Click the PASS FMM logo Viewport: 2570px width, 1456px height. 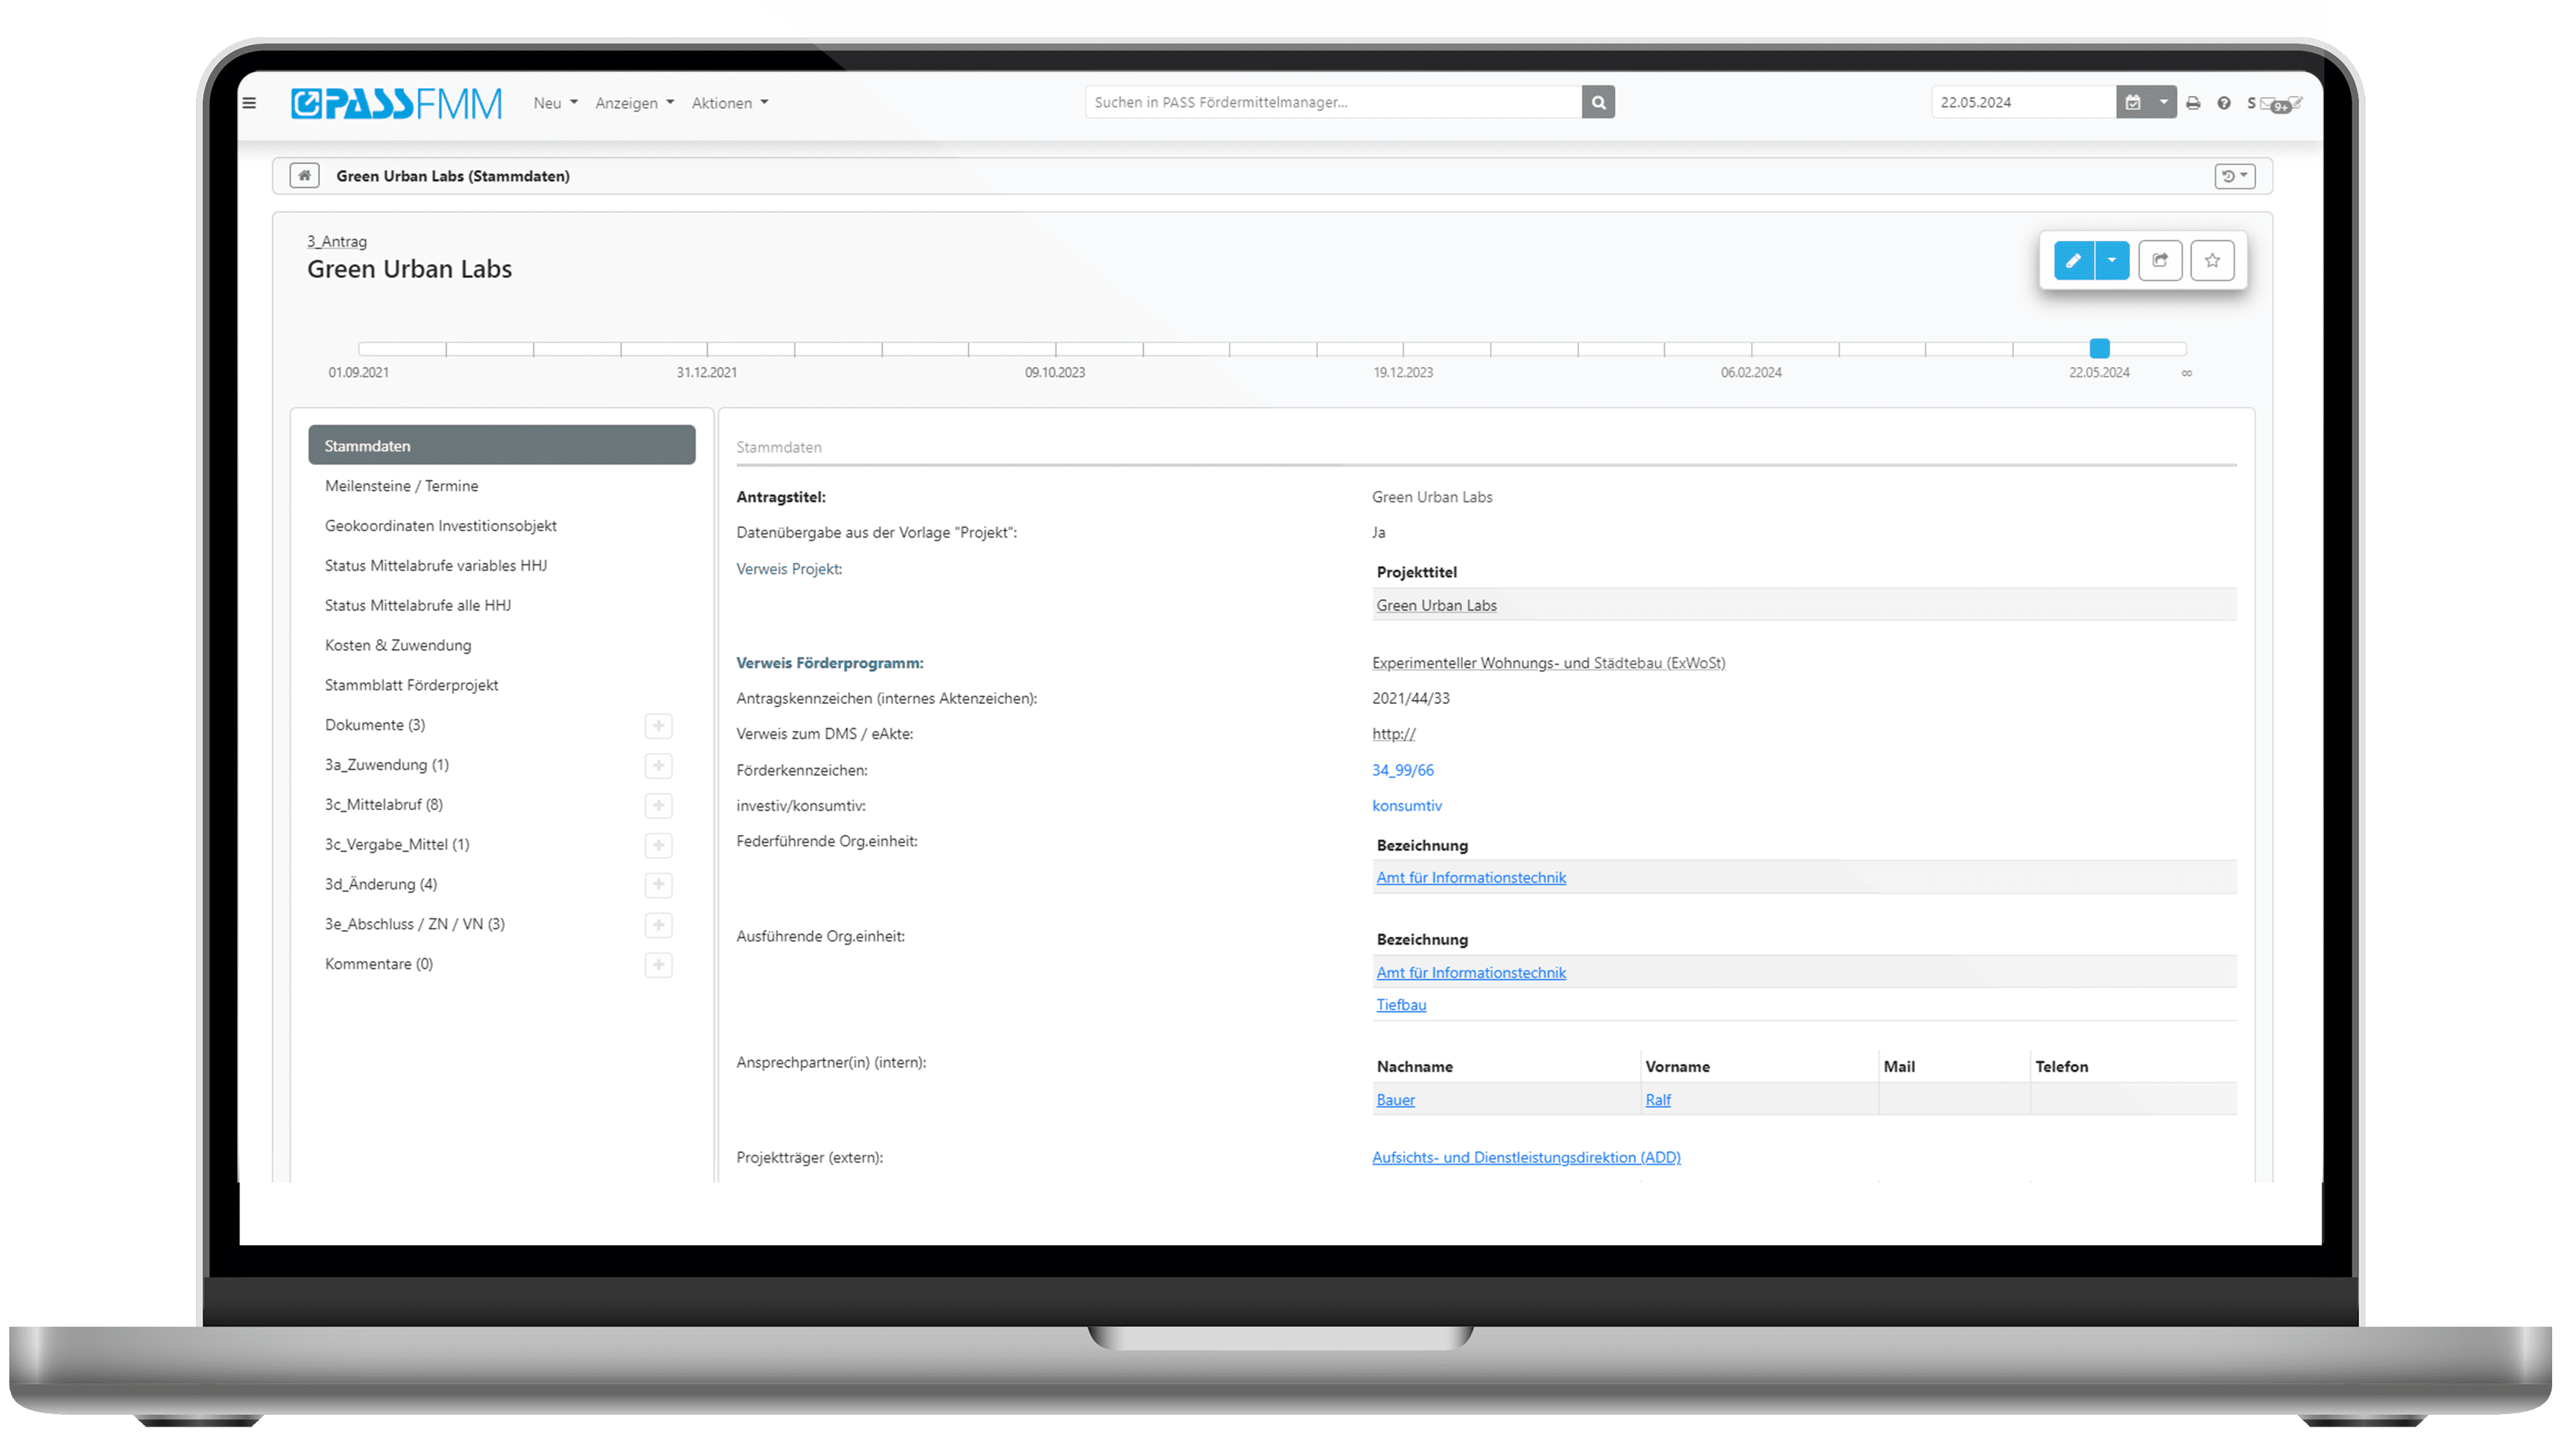click(x=396, y=103)
